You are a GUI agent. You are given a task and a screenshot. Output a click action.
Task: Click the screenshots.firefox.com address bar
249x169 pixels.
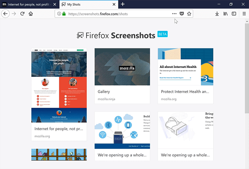coord(117,14)
